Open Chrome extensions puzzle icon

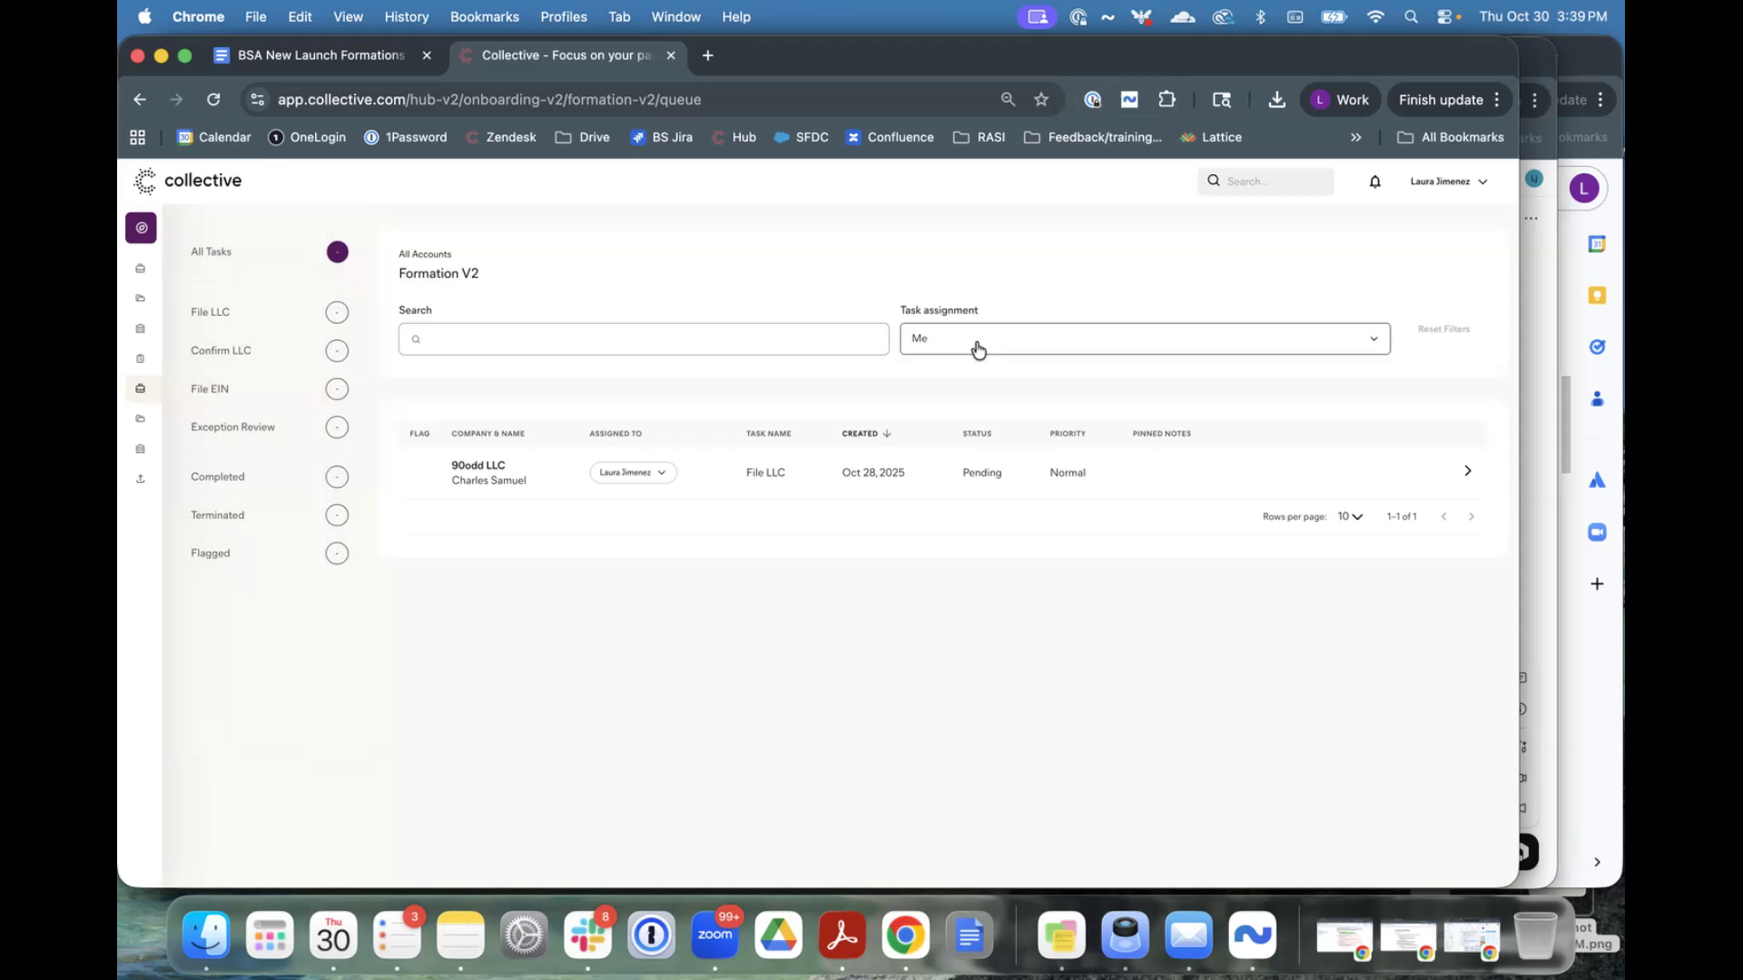(1167, 100)
